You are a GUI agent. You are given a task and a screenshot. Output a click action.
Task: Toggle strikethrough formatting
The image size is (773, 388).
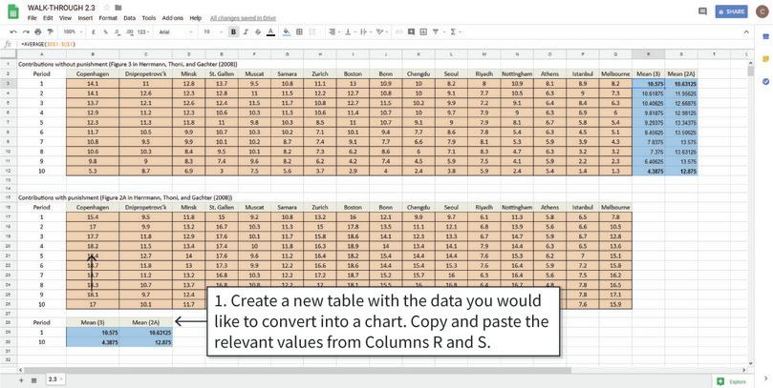(x=258, y=32)
